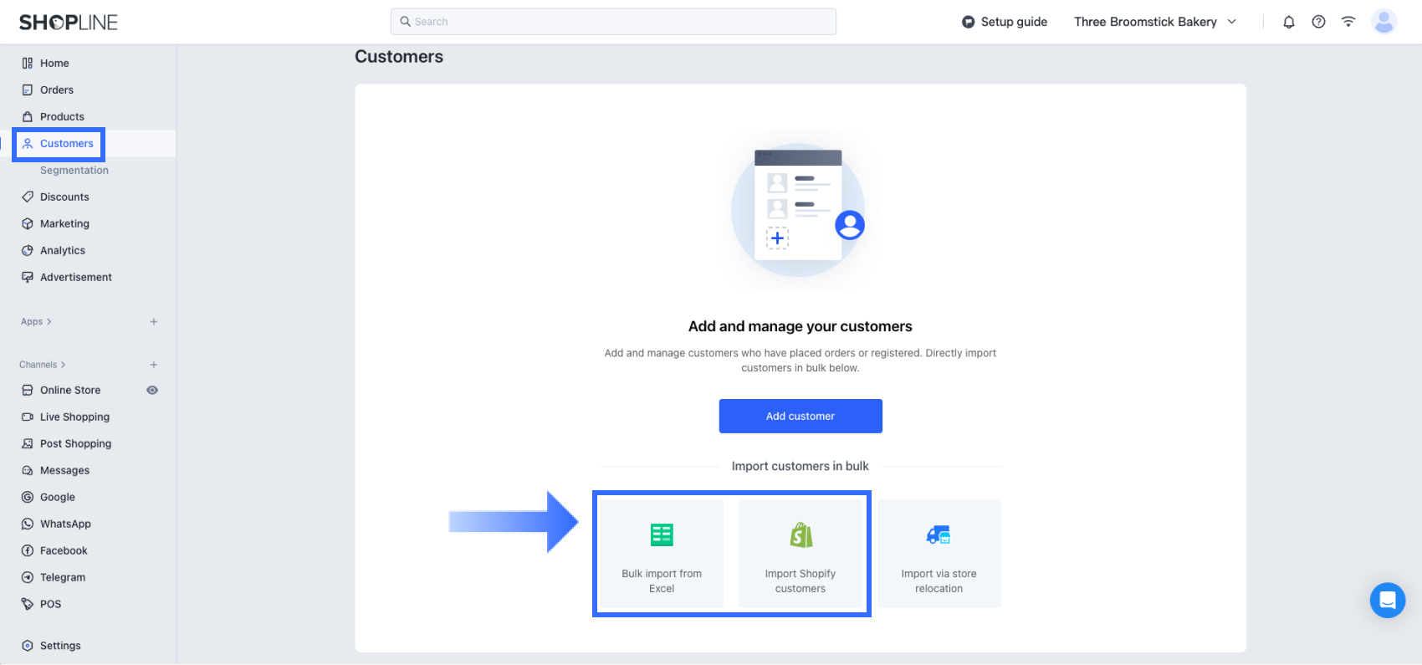
Task: Open notifications bell
Action: click(1289, 22)
